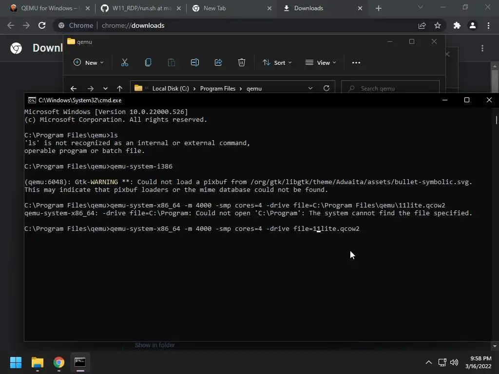Open the See more ellipsis in Explorer
This screenshot has height=374, width=499.
pyautogui.click(x=356, y=63)
